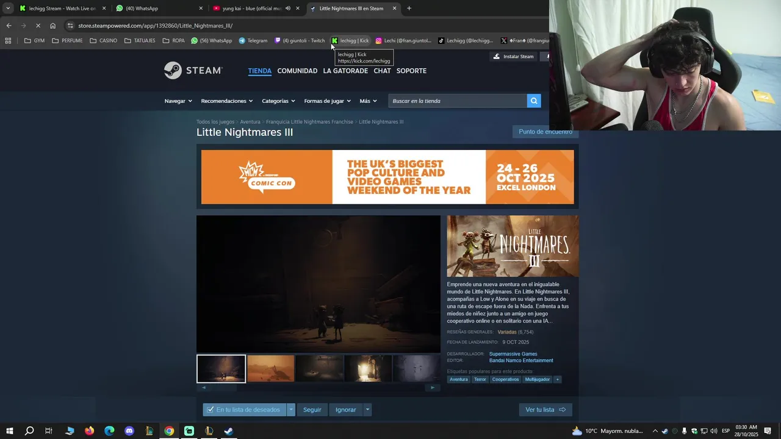This screenshot has height=439, width=781.
Task: Open the CHAT menu item
Action: coord(382,71)
